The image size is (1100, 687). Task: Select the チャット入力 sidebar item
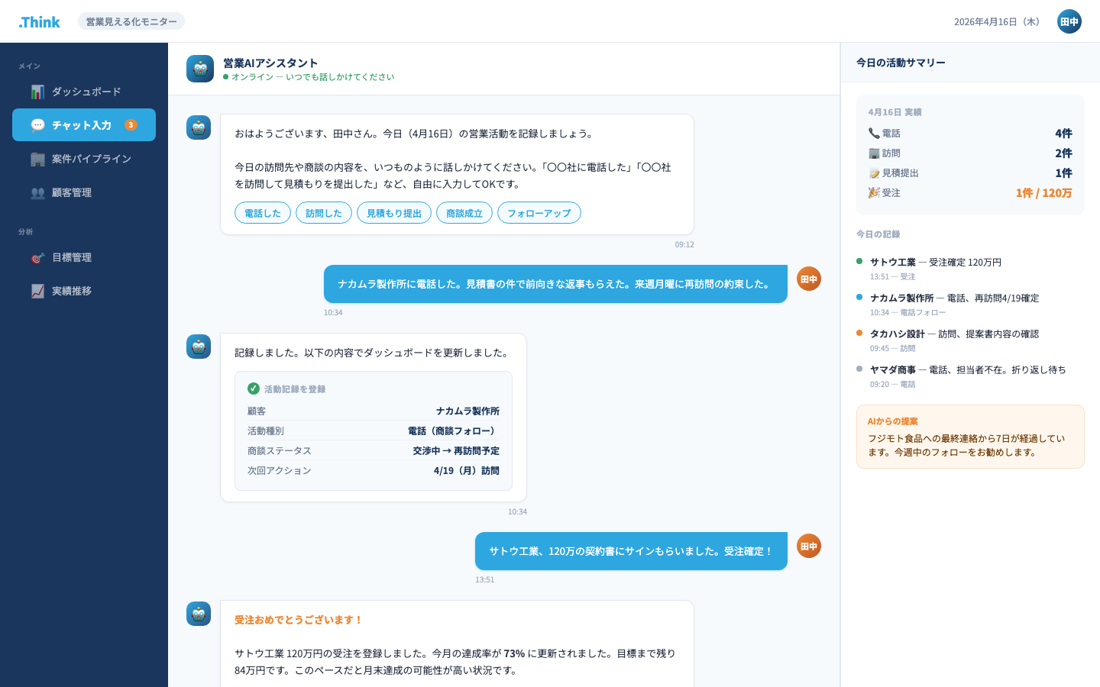pos(84,125)
